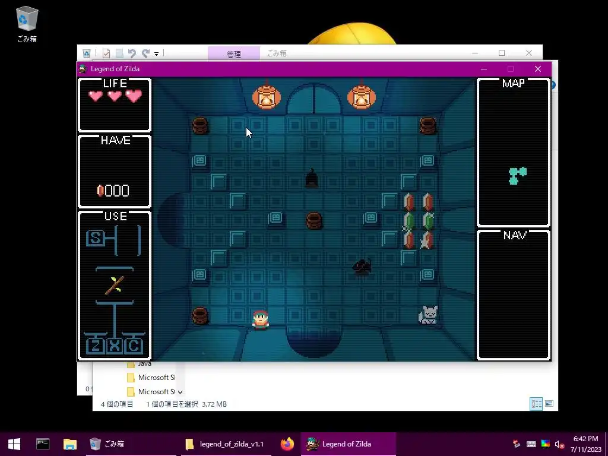The image size is (608, 456).
Task: Click the recycle bin icon in Explorer title bar
Action: click(87, 53)
